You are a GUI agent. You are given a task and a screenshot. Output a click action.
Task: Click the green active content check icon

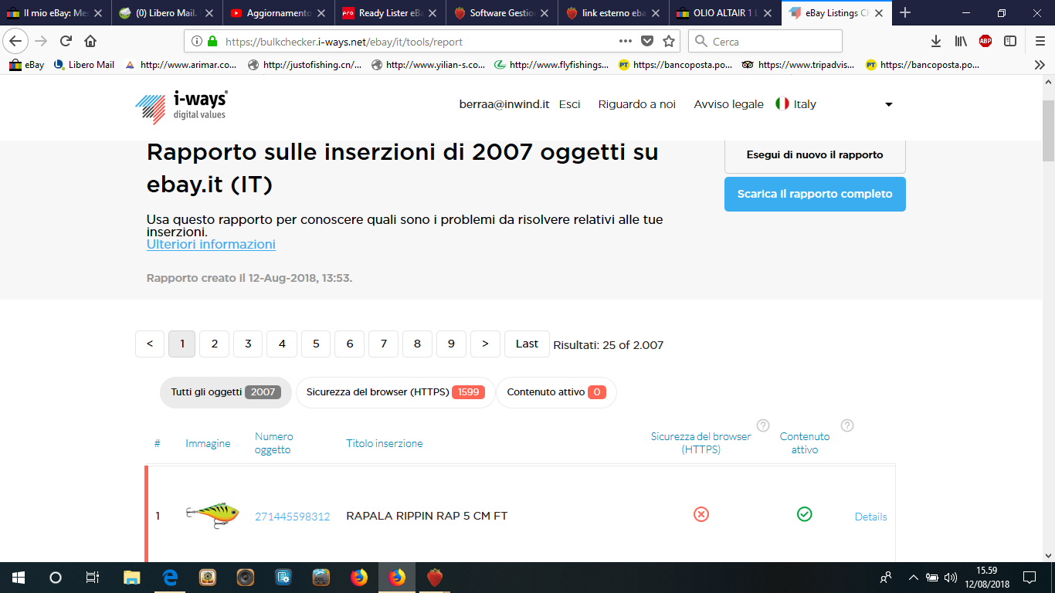pyautogui.click(x=804, y=514)
